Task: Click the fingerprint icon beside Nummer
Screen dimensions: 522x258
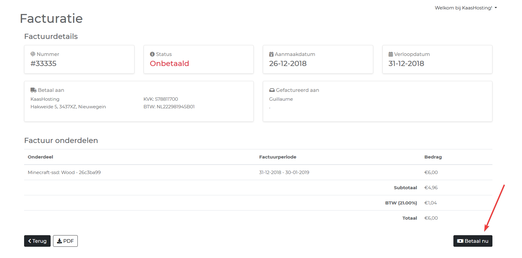Action: 33,54
